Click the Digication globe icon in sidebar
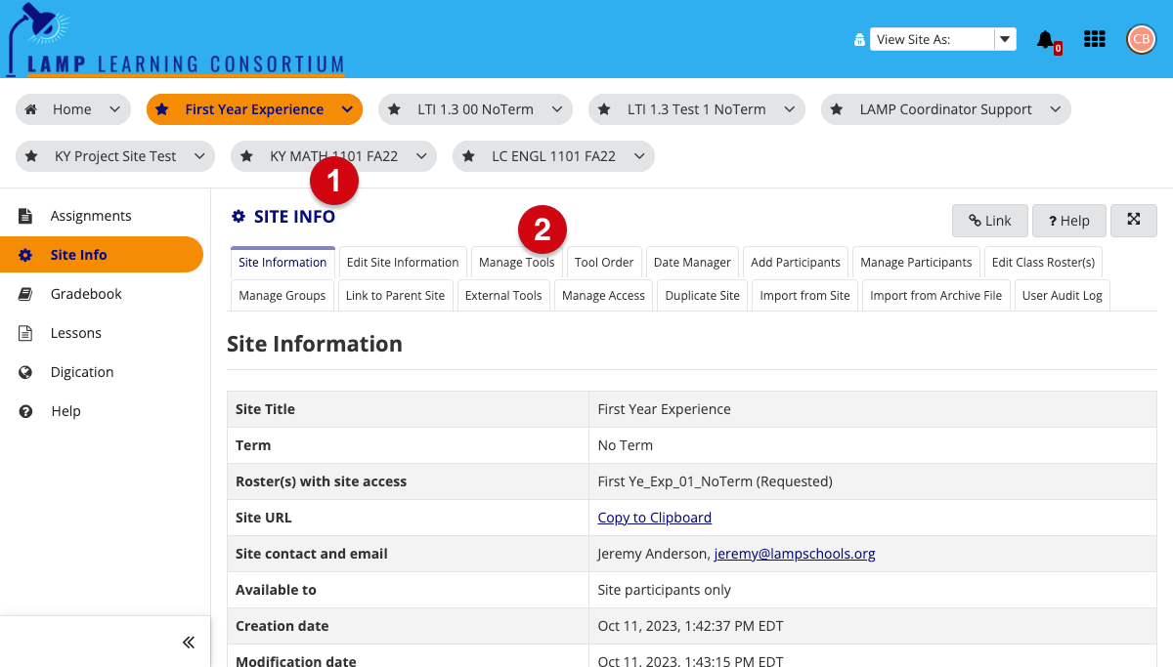 point(26,372)
